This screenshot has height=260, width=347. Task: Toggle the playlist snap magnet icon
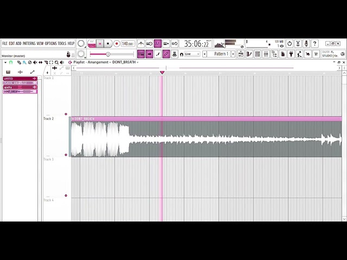11,63
